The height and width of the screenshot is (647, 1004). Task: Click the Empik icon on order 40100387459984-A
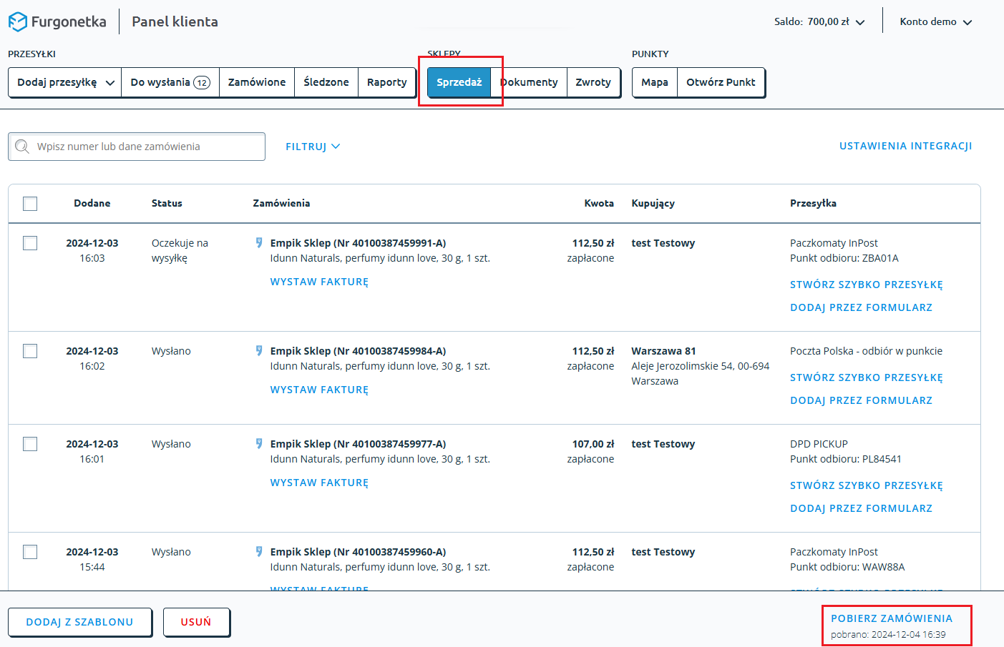click(259, 351)
